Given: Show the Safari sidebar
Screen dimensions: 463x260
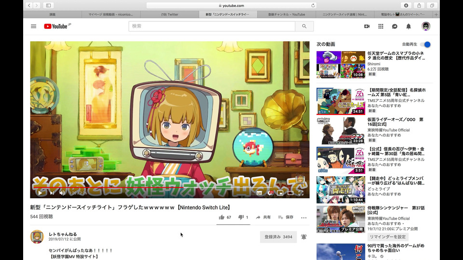Looking at the screenshot, I should pos(48,5).
